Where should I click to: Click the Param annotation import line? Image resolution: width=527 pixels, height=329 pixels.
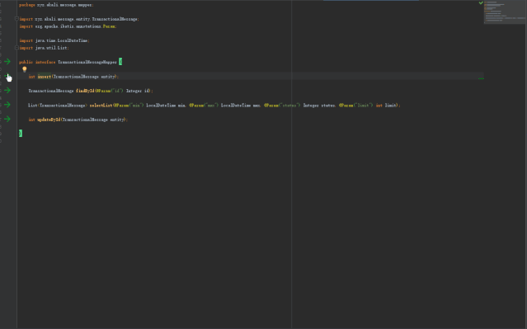(68, 26)
